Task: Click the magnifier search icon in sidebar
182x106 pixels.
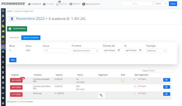Action: [3, 57]
